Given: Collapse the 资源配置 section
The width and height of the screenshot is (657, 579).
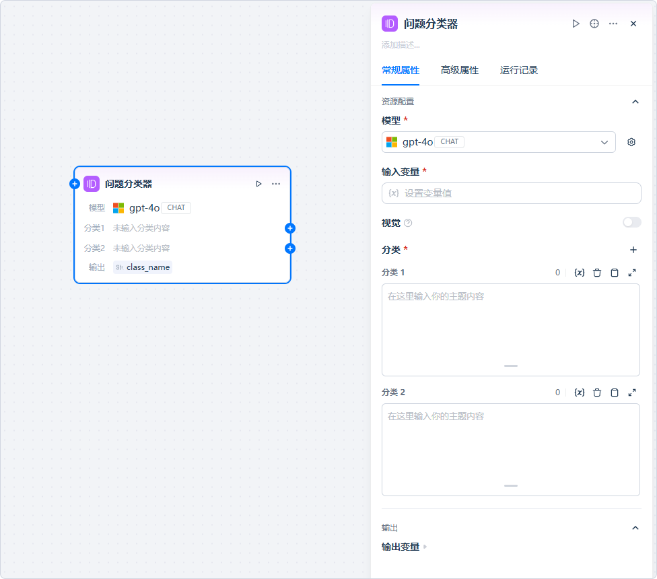Looking at the screenshot, I should [x=635, y=102].
